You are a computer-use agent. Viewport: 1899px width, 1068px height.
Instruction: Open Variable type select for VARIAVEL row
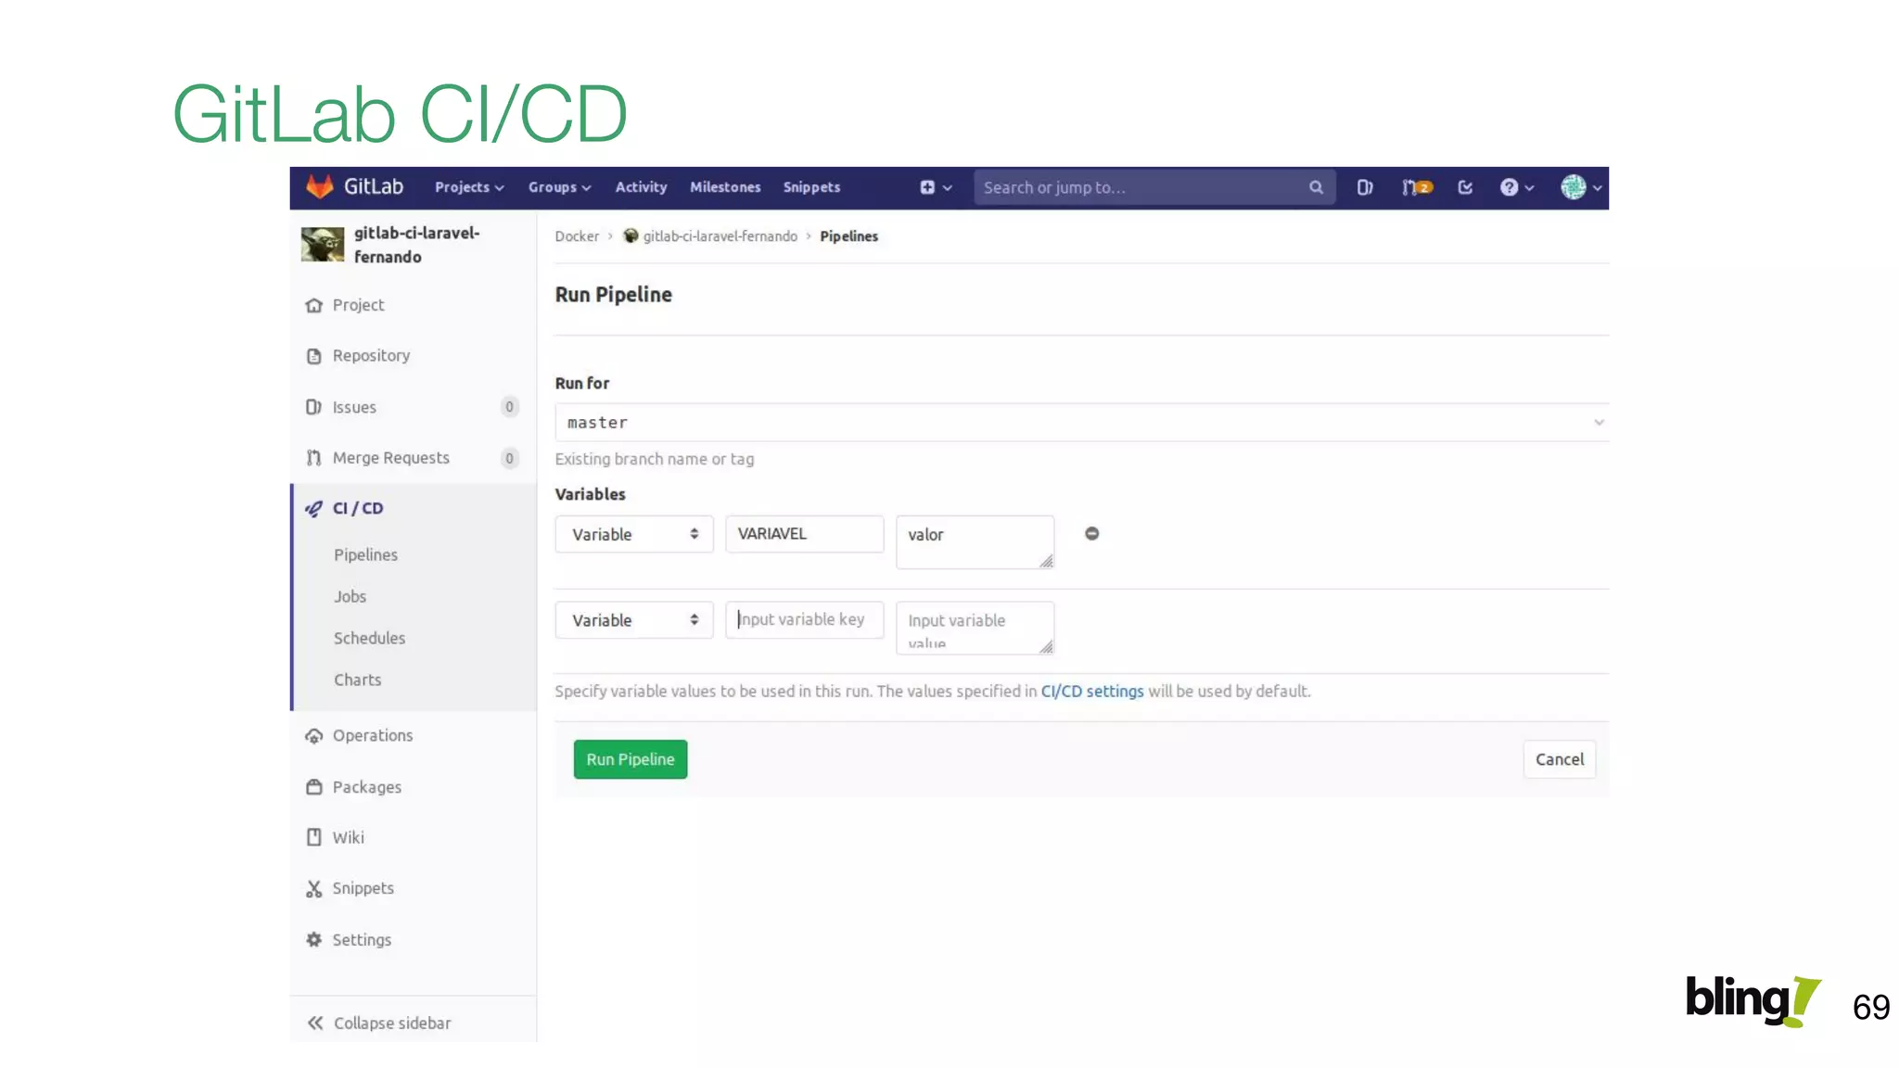pyautogui.click(x=634, y=534)
